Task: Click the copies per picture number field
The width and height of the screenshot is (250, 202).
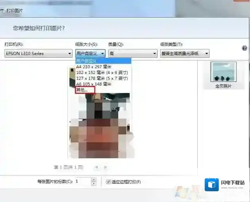Action: coord(83,182)
